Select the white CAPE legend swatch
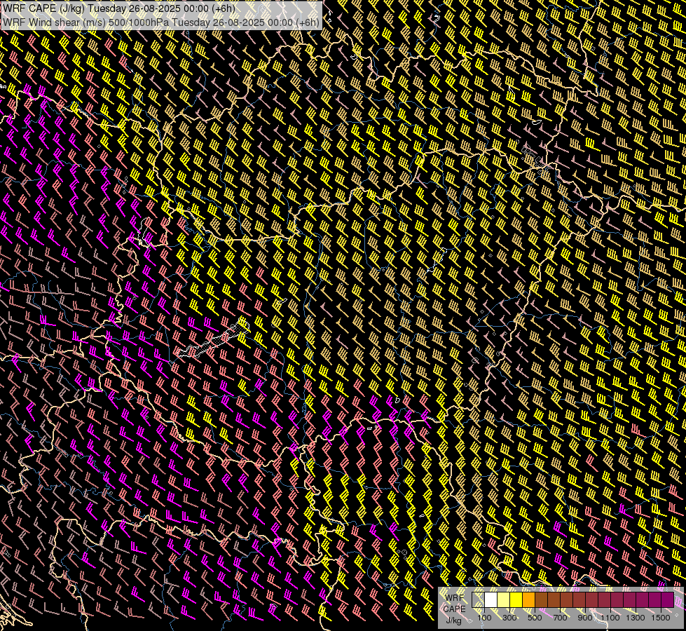Image resolution: width=686 pixels, height=631 pixels. [491, 599]
